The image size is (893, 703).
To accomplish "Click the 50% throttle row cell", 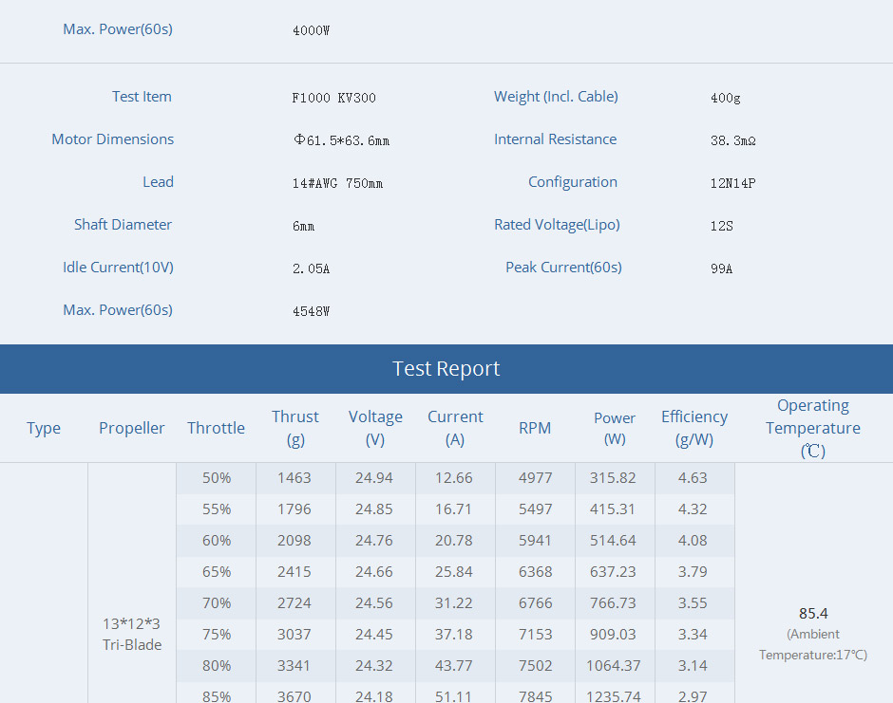I will (x=217, y=478).
